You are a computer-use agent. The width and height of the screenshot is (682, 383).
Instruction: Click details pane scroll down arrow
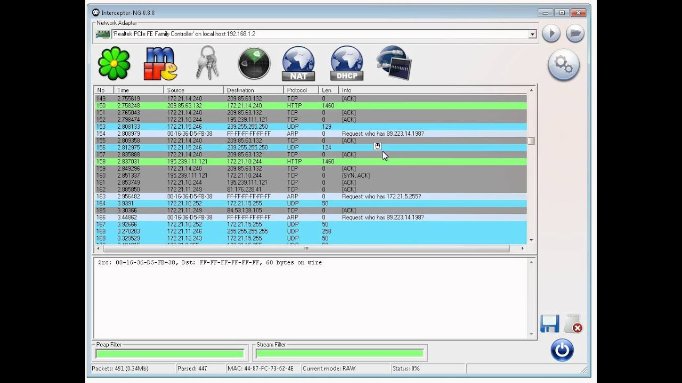pyautogui.click(x=531, y=334)
